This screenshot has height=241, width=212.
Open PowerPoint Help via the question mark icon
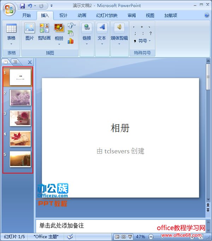(x=207, y=15)
